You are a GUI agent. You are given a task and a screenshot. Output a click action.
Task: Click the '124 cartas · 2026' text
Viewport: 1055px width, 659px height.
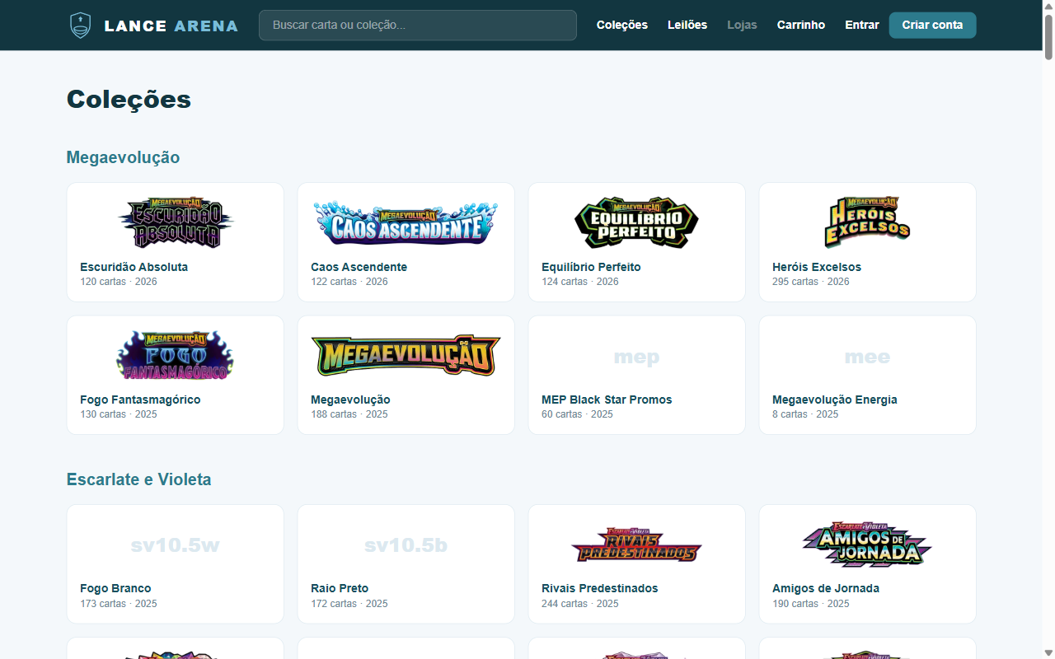(x=580, y=282)
